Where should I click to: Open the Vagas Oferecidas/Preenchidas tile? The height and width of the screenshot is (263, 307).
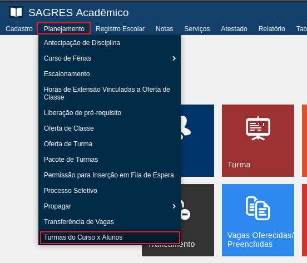click(x=258, y=220)
